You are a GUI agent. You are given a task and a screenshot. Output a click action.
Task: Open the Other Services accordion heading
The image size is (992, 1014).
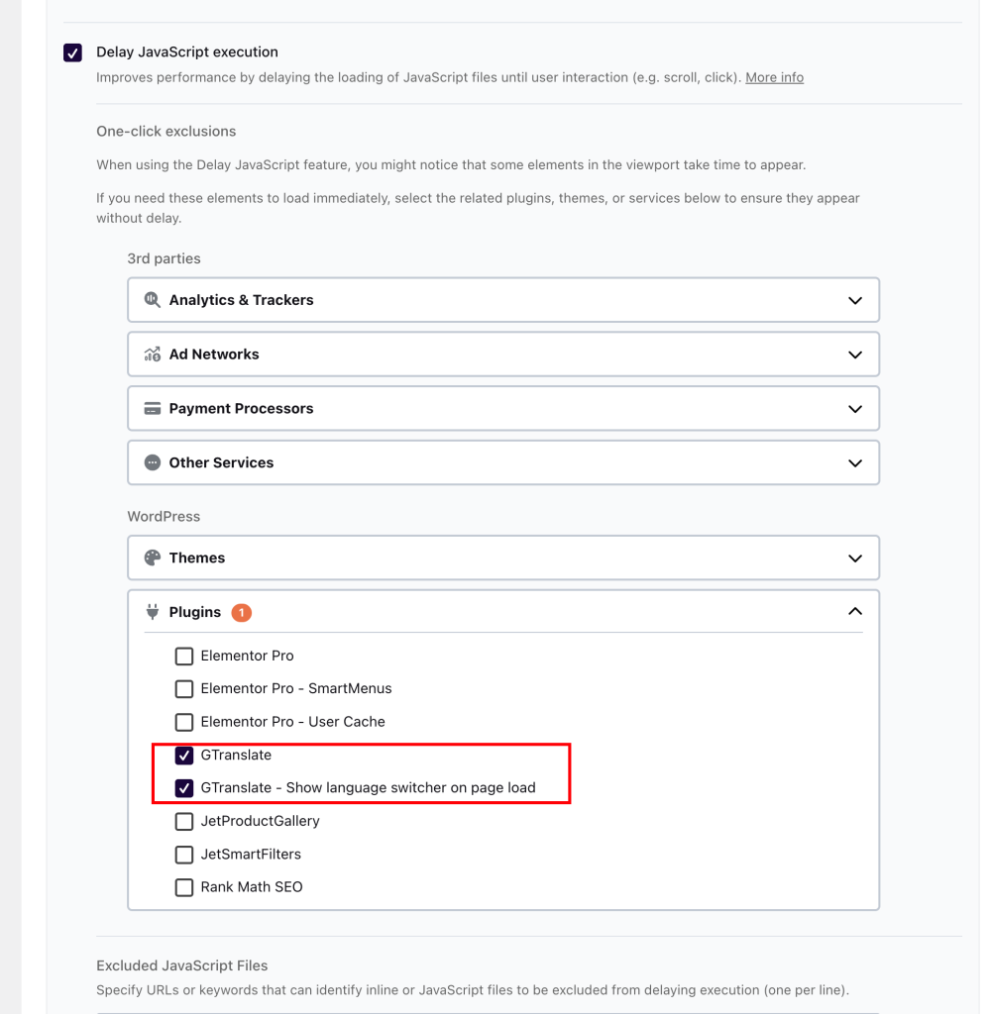pyautogui.click(x=502, y=462)
